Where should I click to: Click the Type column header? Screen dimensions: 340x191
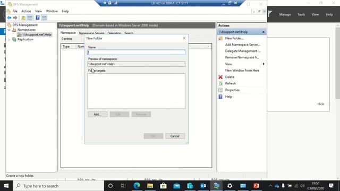[x=69, y=47]
